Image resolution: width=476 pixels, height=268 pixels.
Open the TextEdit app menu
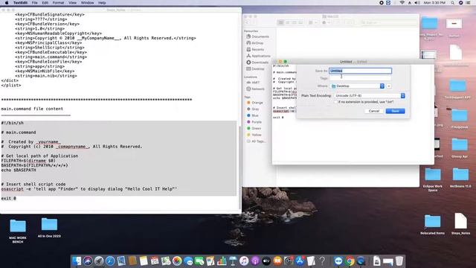pos(20,3)
